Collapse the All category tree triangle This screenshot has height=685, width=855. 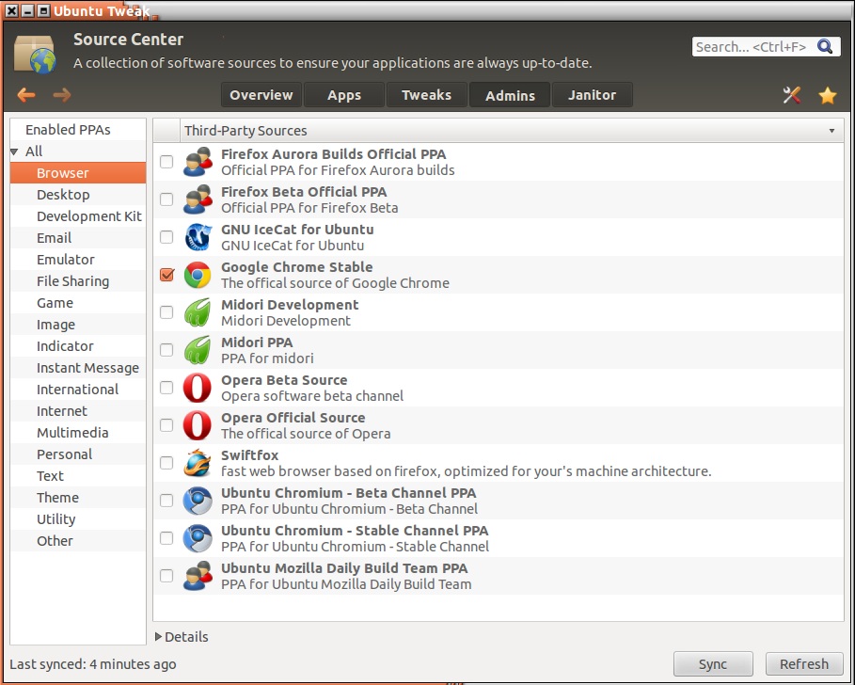15,151
